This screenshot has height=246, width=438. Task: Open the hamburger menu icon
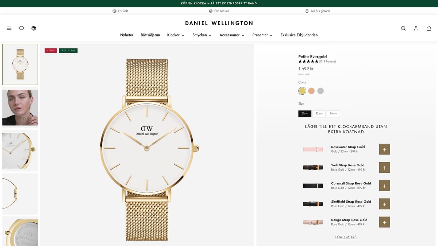[9, 28]
